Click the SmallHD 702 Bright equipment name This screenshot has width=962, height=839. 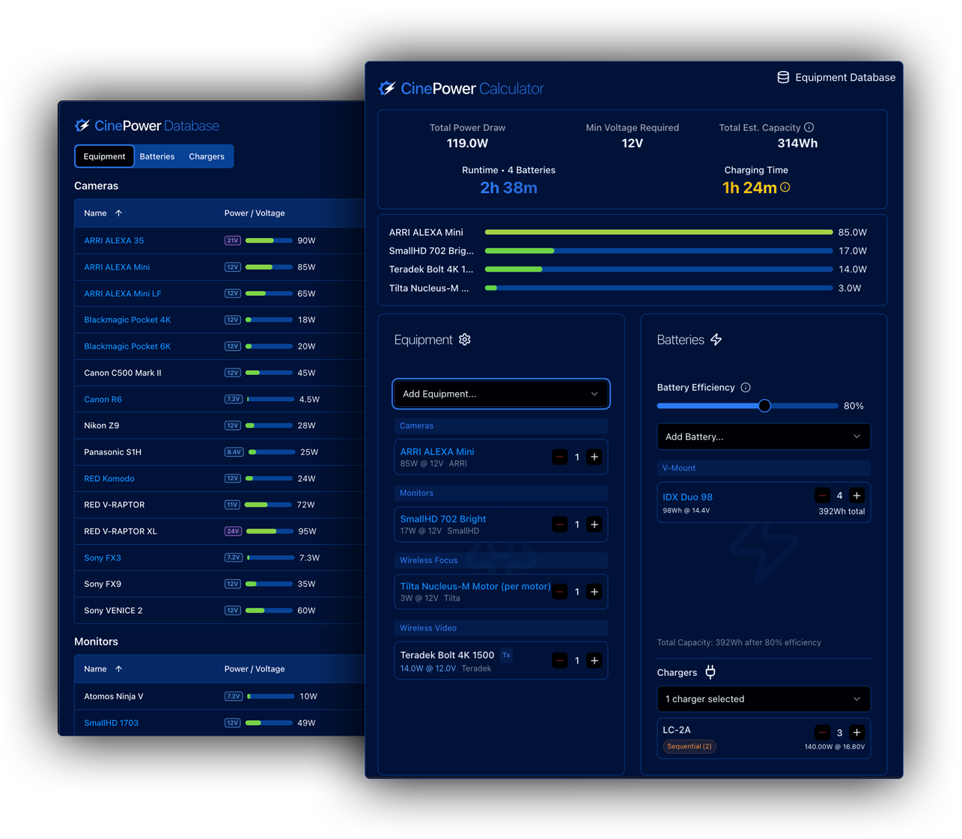443,519
